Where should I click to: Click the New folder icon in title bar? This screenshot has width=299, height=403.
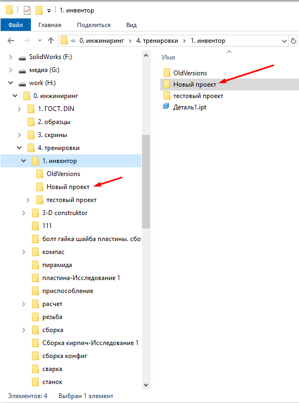click(39, 10)
